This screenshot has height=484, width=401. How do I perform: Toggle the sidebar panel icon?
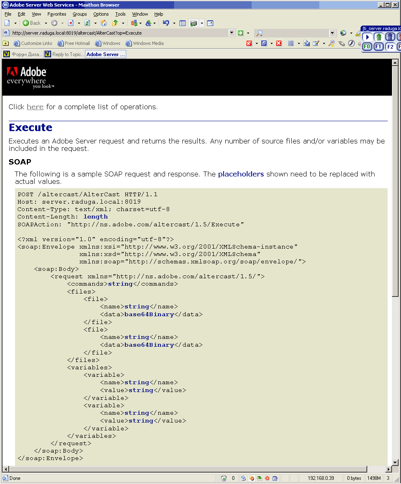[183, 23]
